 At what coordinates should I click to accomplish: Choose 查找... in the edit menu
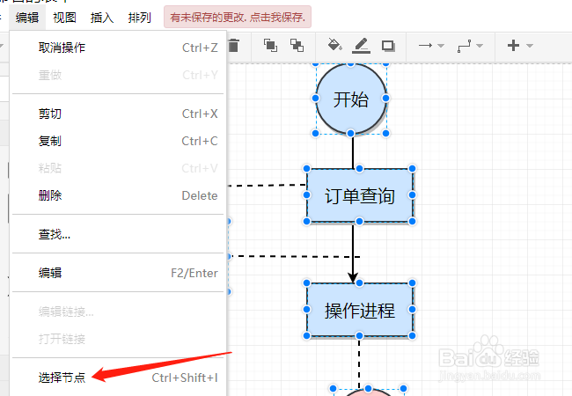click(x=118, y=234)
